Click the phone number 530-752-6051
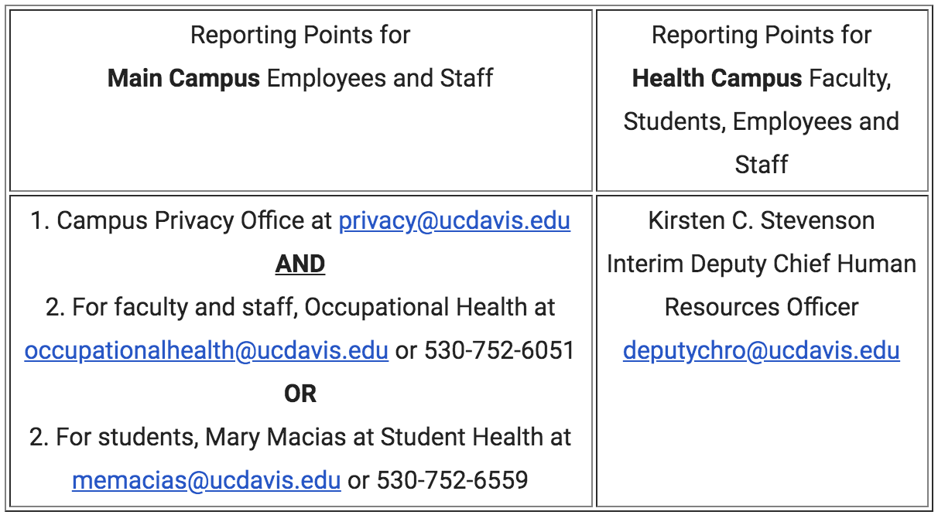Image resolution: width=938 pixels, height=515 pixels. (x=498, y=351)
